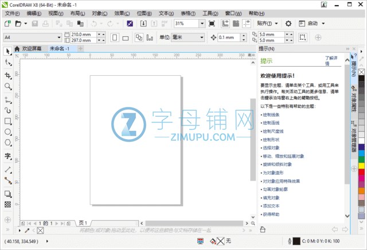The height and width of the screenshot is (250, 367).
Task: Select the Rectangle tool
Action: [7, 121]
